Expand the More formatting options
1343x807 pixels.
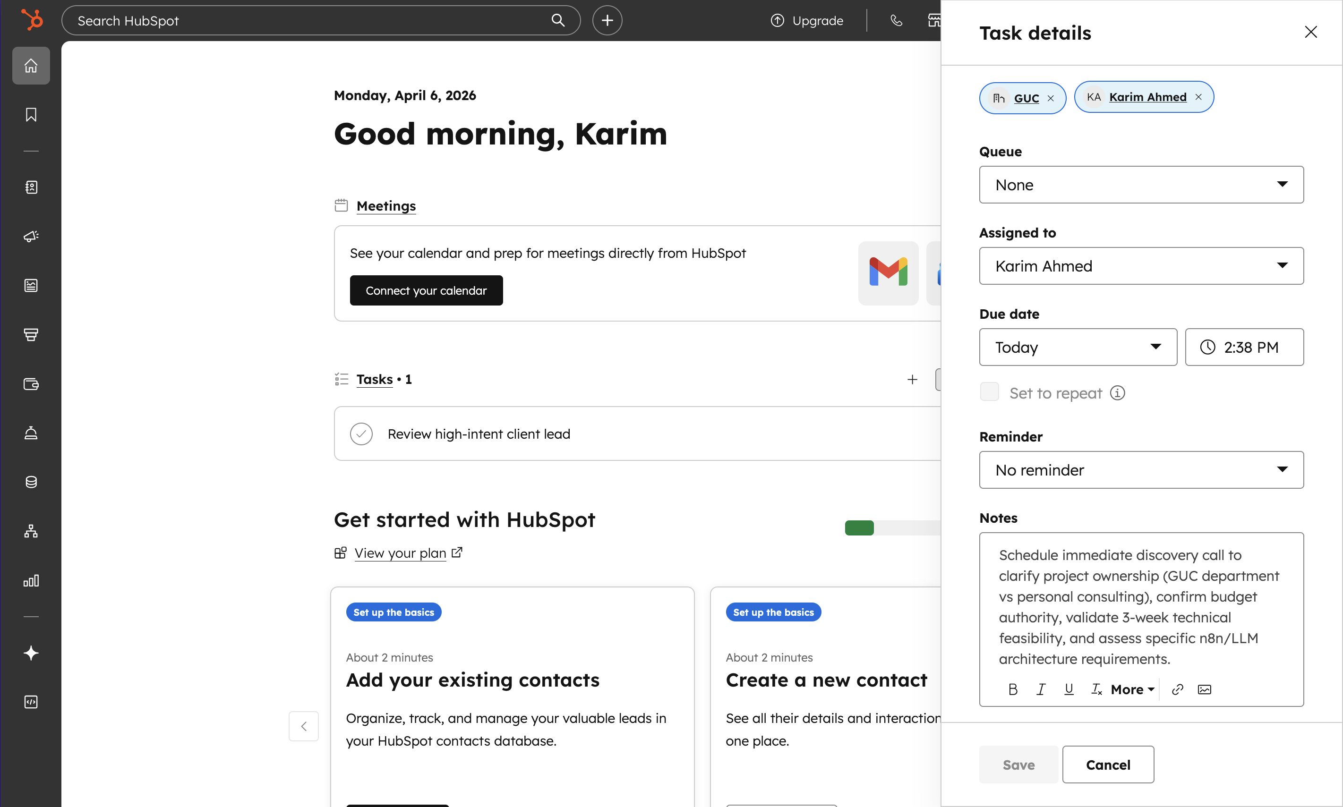click(x=1132, y=689)
